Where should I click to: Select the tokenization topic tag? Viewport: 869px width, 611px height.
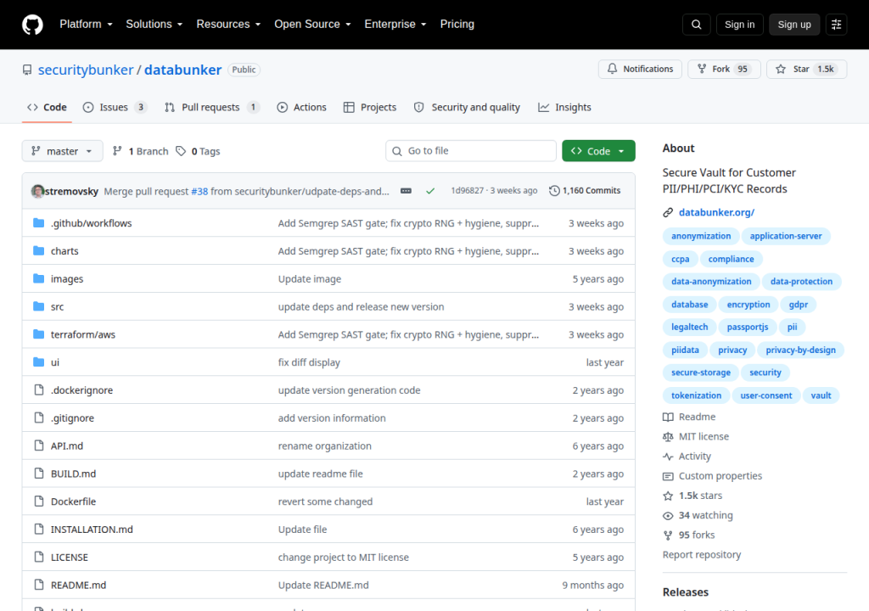point(696,395)
